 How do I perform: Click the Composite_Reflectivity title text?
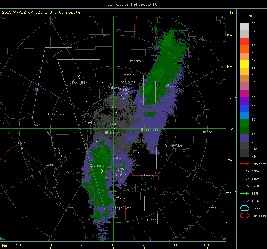click(x=133, y=4)
